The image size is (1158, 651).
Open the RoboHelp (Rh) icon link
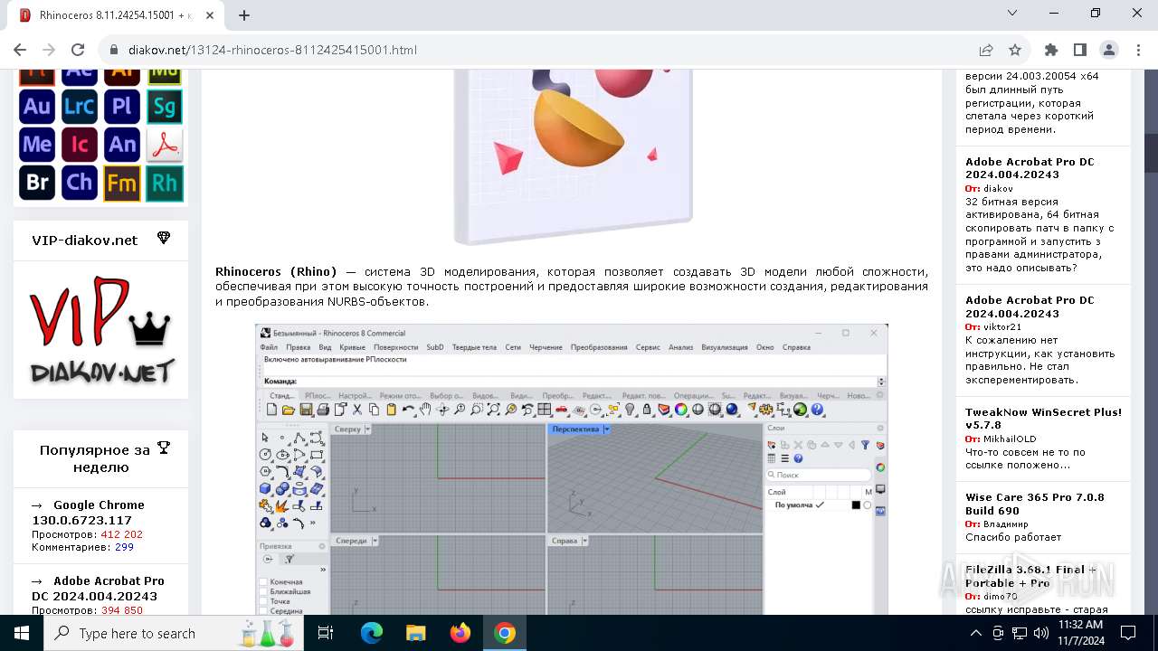[x=165, y=183]
